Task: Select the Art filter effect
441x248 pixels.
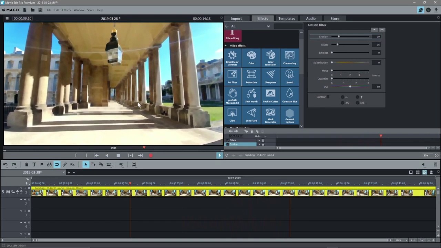Action: point(232,77)
